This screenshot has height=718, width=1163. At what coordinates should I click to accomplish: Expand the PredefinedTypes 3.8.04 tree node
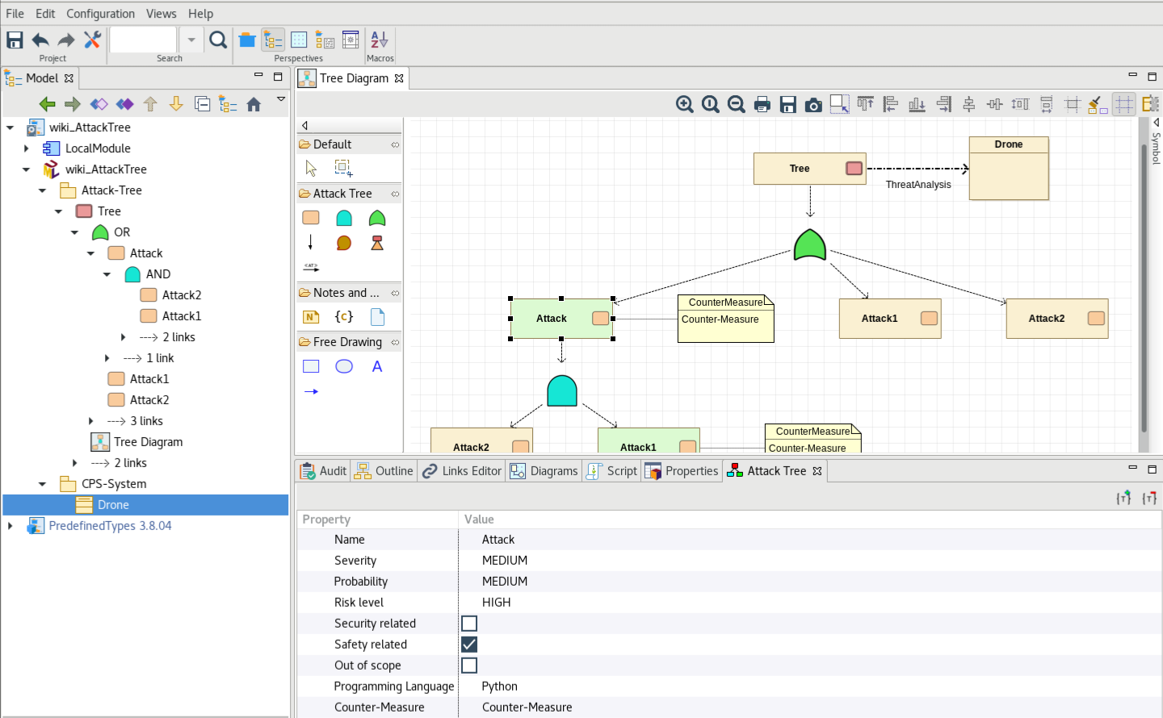(x=10, y=526)
